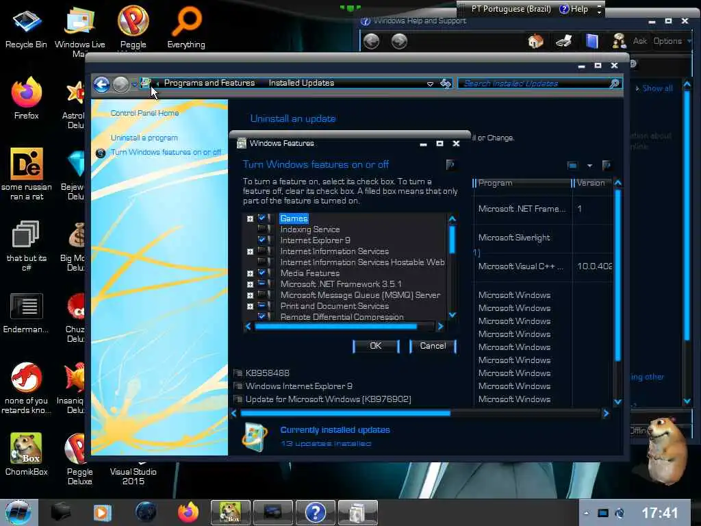
Task: Toggle the Print and Document Services checkbox
Action: [262, 306]
